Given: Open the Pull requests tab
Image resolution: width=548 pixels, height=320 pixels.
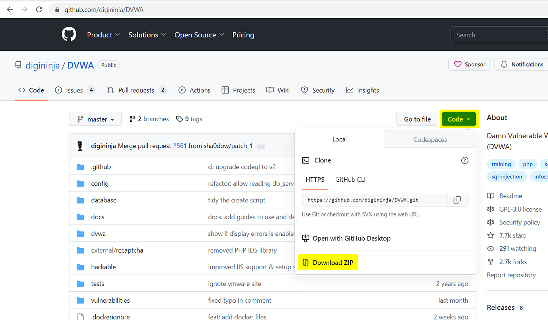Looking at the screenshot, I should coord(137,90).
